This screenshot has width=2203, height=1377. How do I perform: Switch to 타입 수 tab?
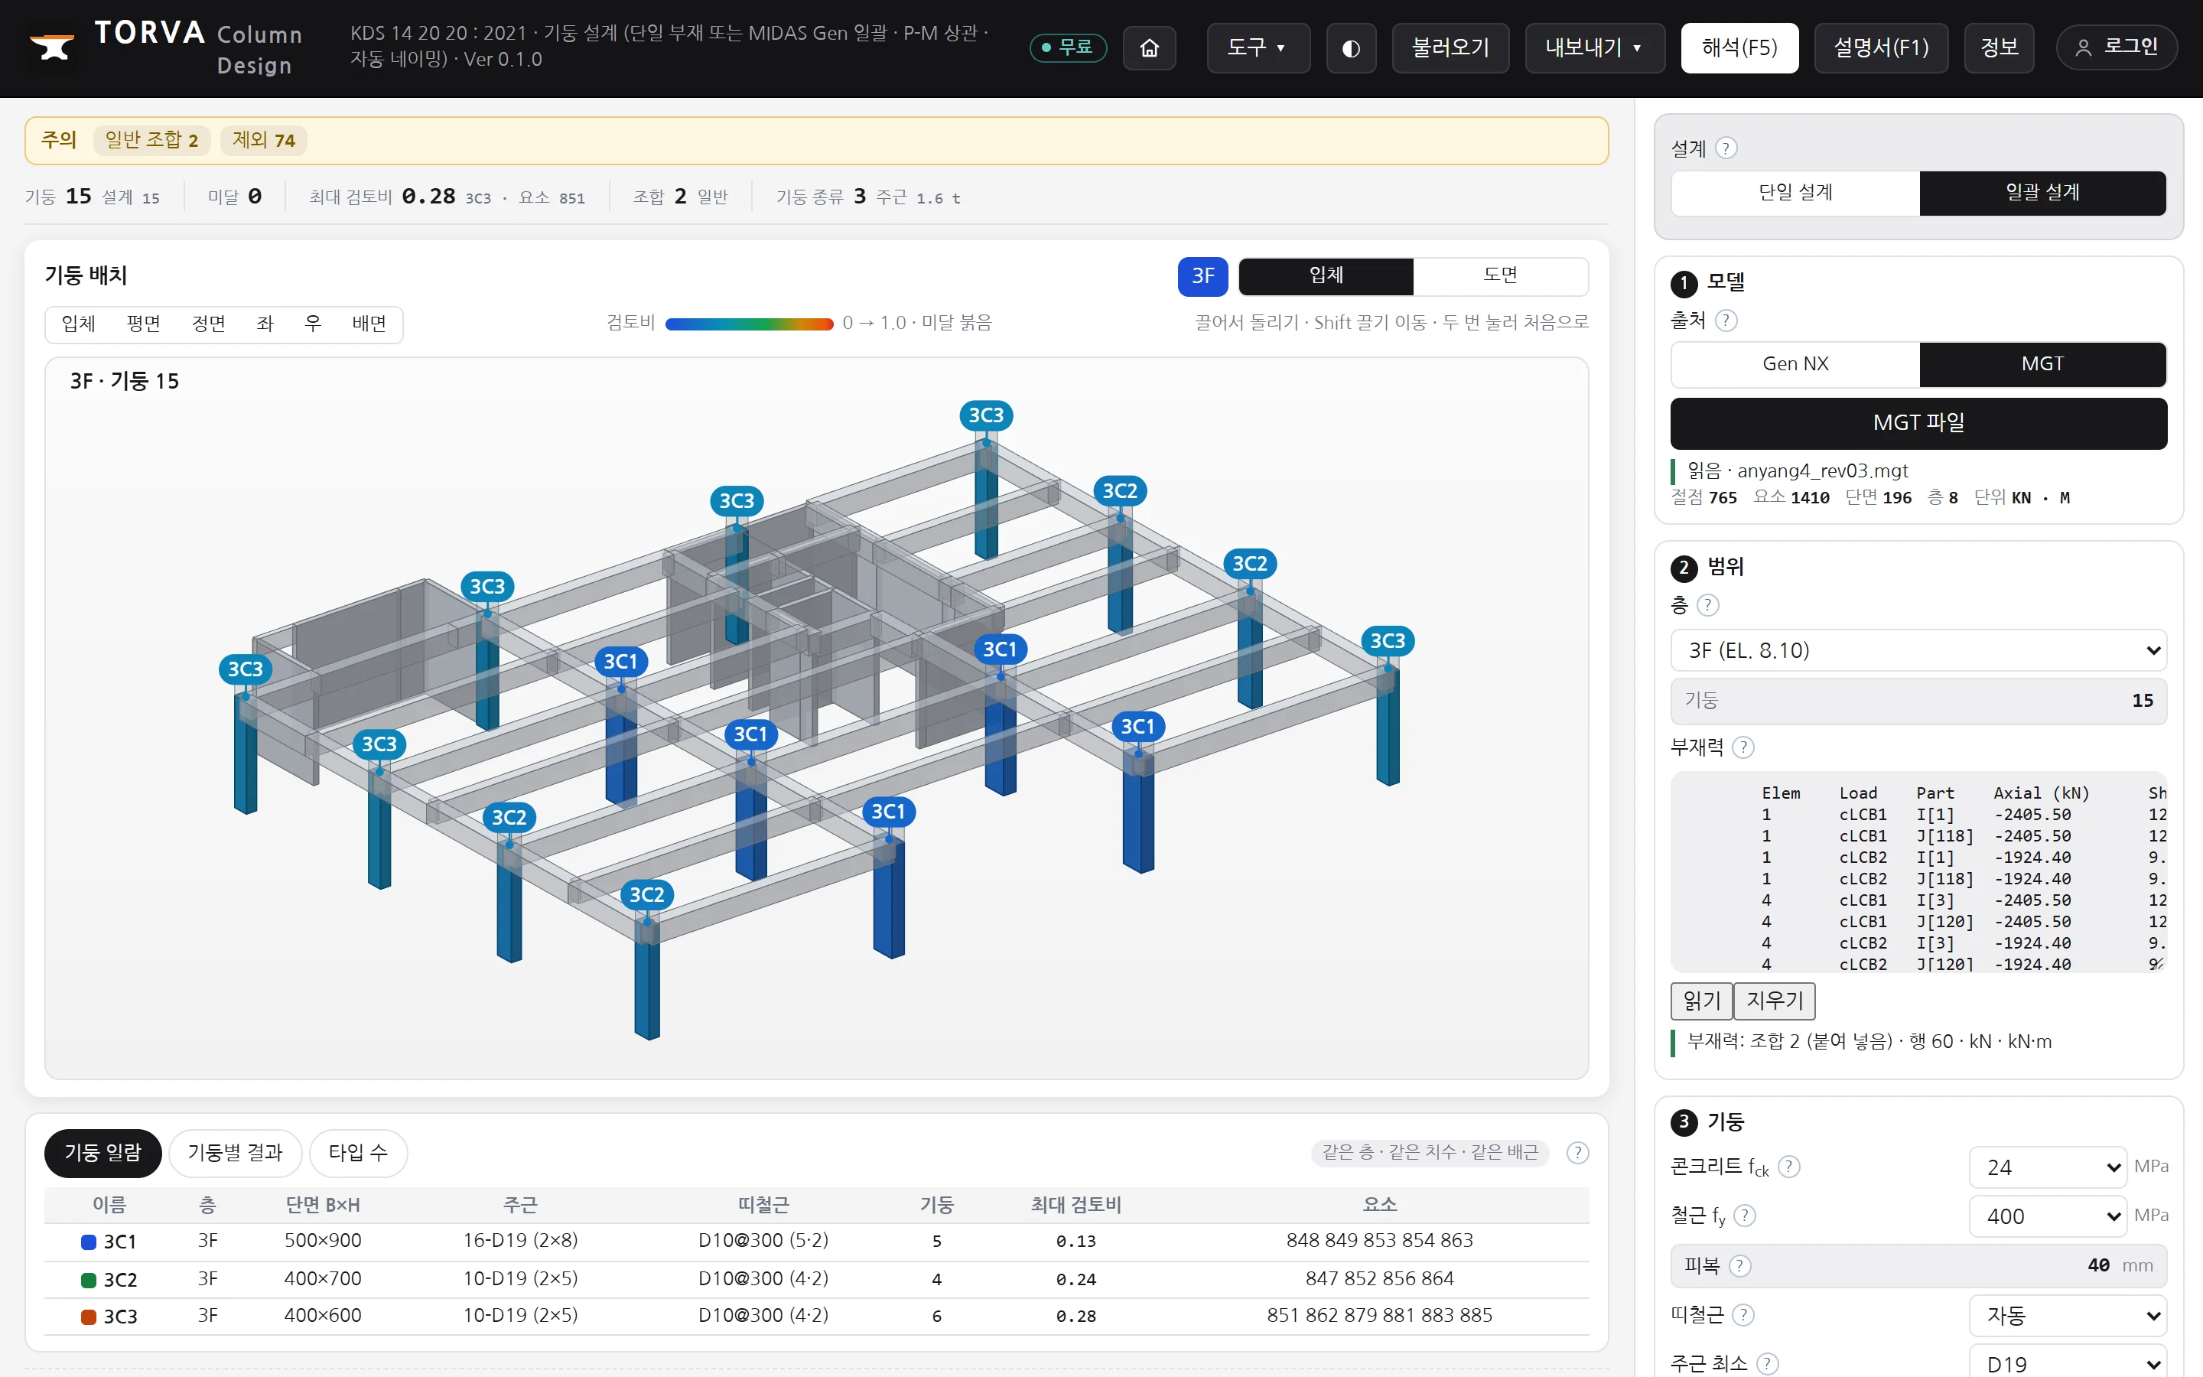358,1153
